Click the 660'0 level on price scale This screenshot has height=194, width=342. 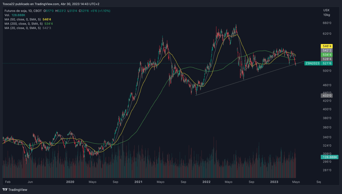pos(327,23)
